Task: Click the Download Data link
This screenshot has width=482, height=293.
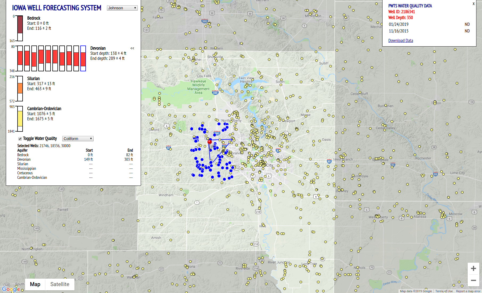Action: point(401,41)
